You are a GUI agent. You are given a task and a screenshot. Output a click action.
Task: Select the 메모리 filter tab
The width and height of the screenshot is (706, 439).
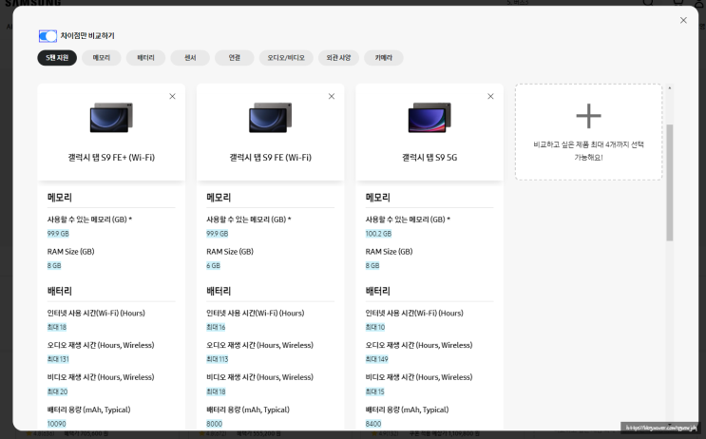[x=102, y=58]
